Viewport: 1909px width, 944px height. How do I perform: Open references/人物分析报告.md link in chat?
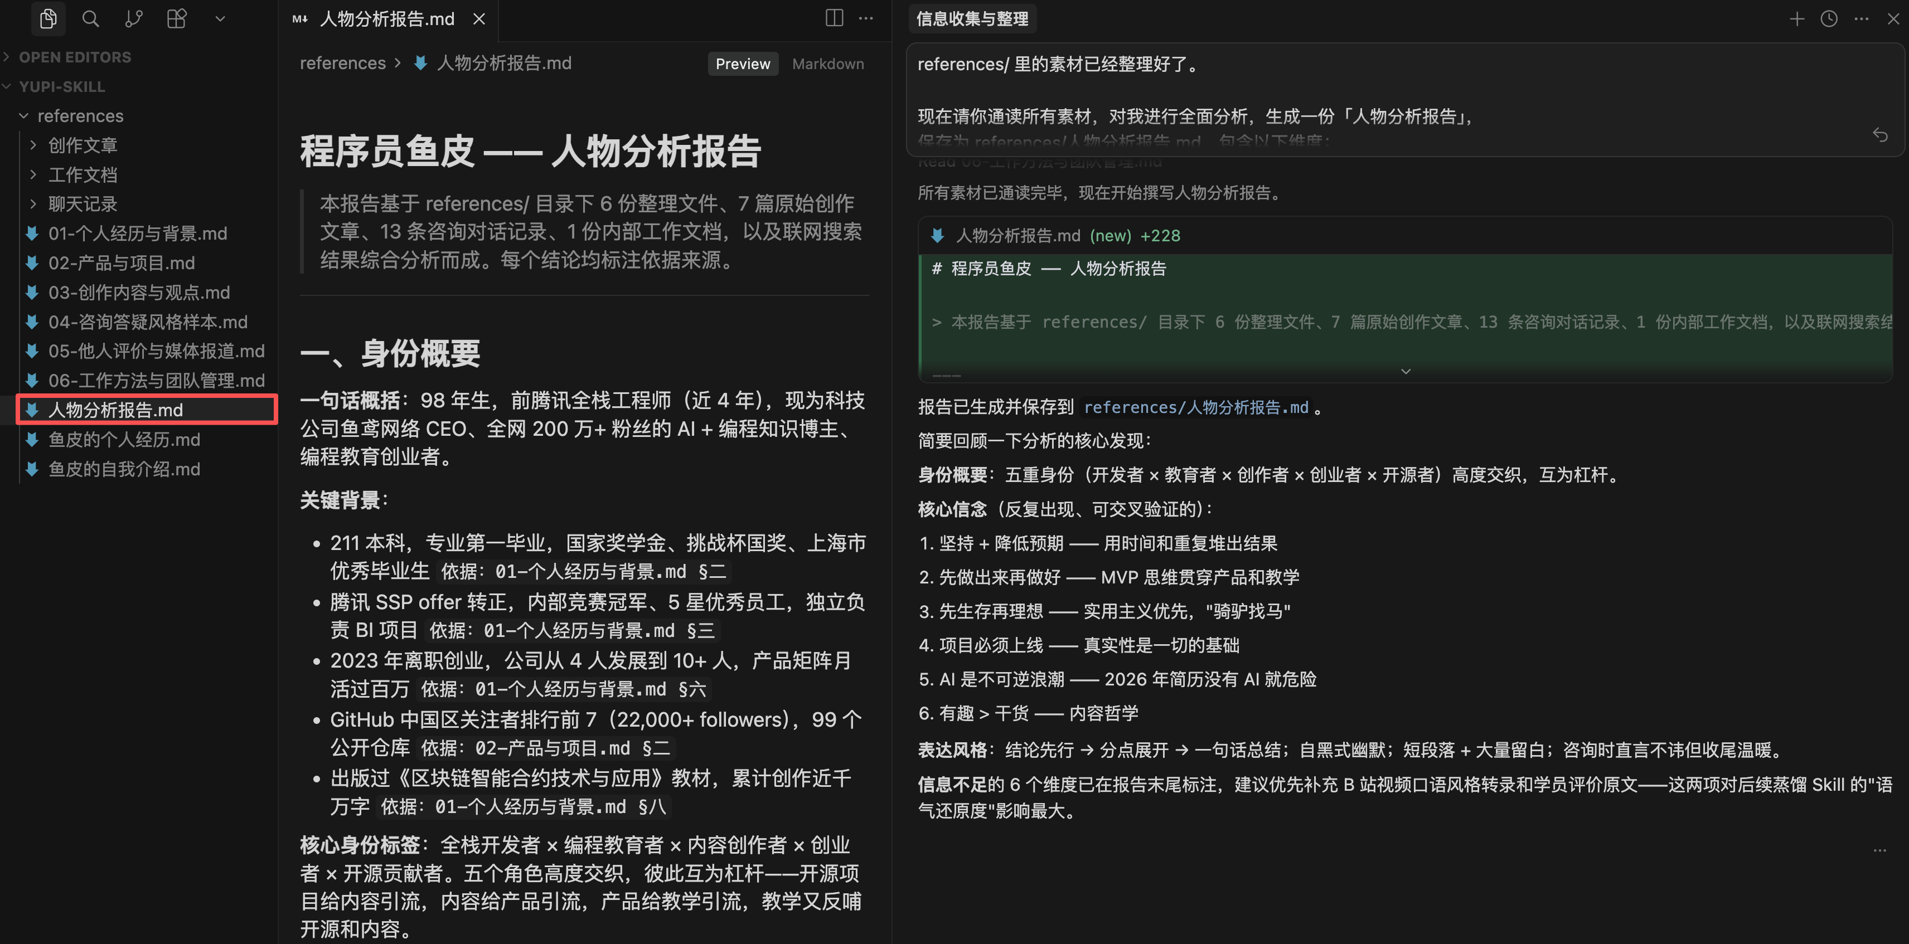pyautogui.click(x=1195, y=407)
